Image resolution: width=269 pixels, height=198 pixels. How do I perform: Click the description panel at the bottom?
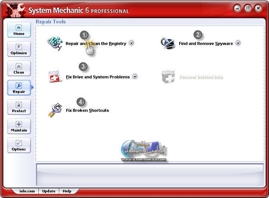click(150, 175)
